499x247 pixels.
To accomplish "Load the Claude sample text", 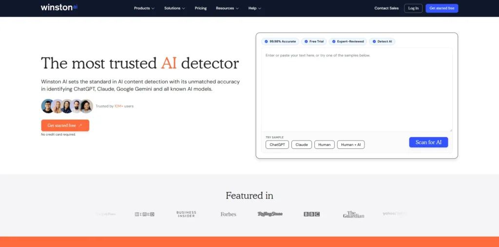I will pos(302,144).
